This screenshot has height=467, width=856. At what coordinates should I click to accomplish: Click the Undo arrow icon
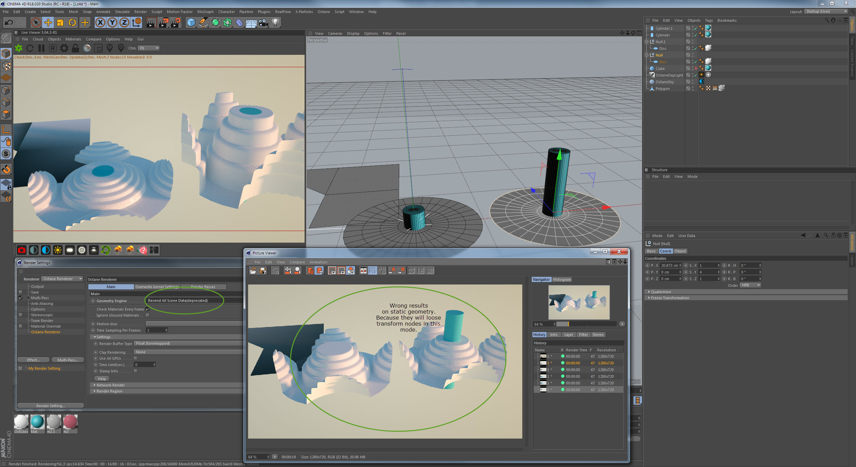point(9,22)
